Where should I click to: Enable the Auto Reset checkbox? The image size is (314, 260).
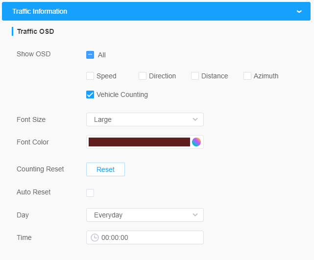[90, 193]
